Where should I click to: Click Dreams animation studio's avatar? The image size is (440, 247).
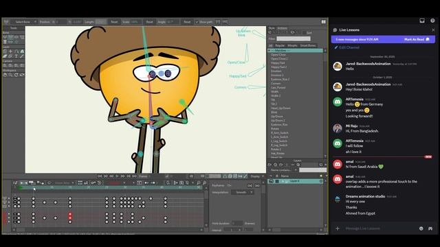click(x=338, y=199)
